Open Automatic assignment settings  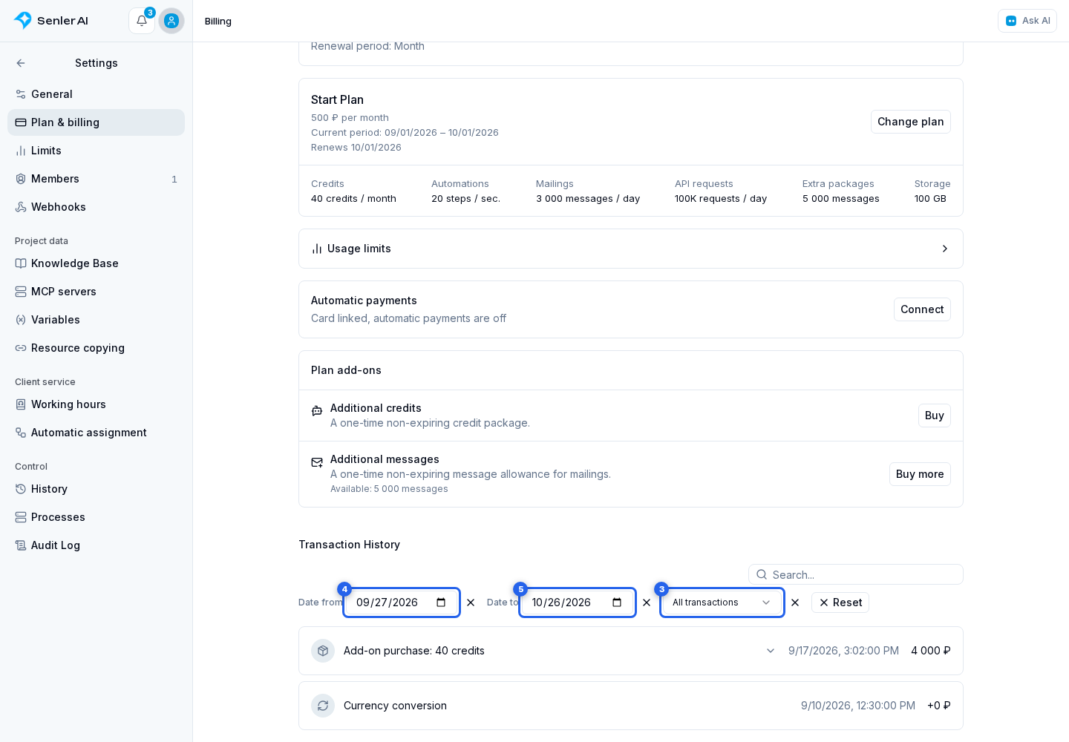pos(96,433)
